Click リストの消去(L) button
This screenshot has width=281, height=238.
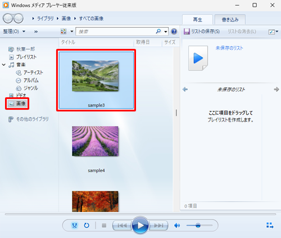point(242,32)
